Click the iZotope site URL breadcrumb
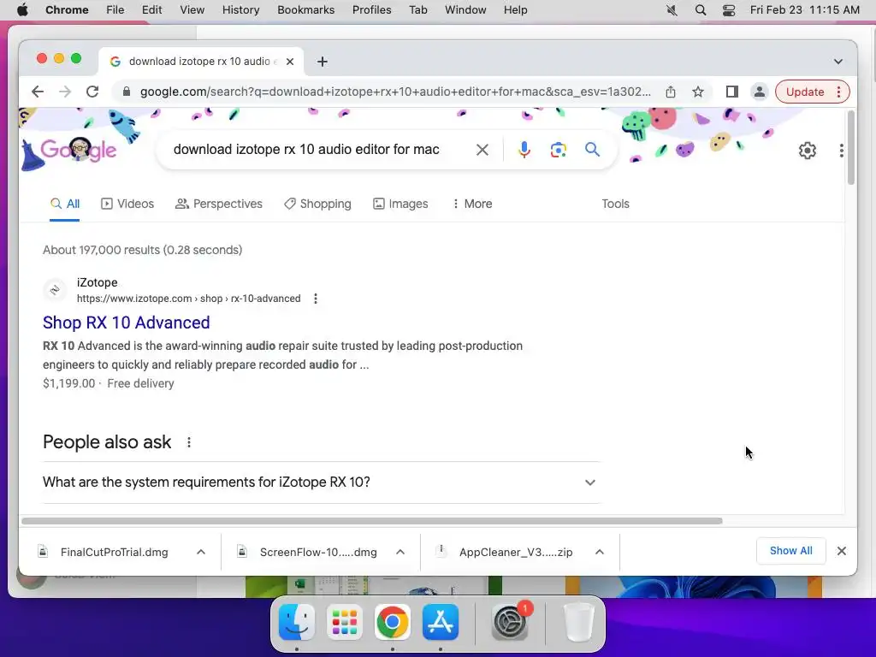876x657 pixels. [x=189, y=299]
